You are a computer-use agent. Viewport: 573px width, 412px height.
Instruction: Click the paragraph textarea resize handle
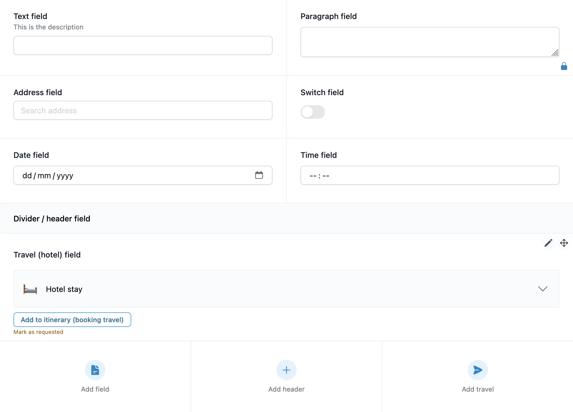[x=555, y=53]
